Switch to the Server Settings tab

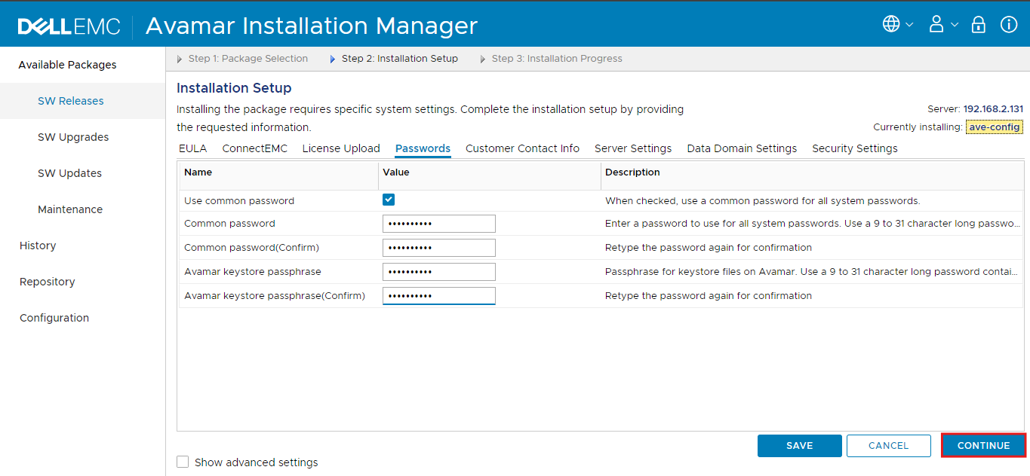pos(633,148)
